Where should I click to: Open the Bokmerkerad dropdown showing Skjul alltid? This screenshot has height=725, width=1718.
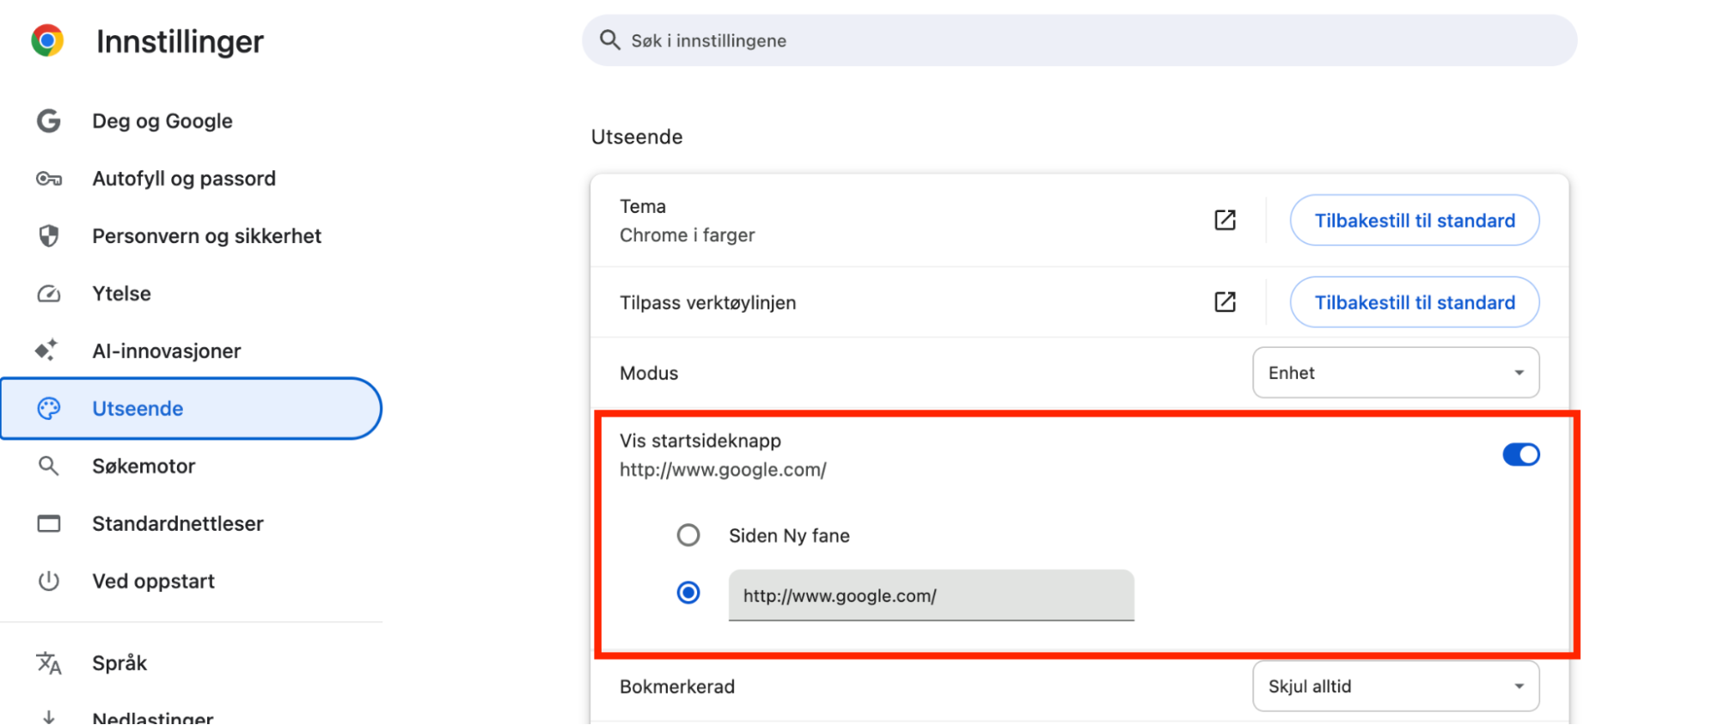point(1396,686)
